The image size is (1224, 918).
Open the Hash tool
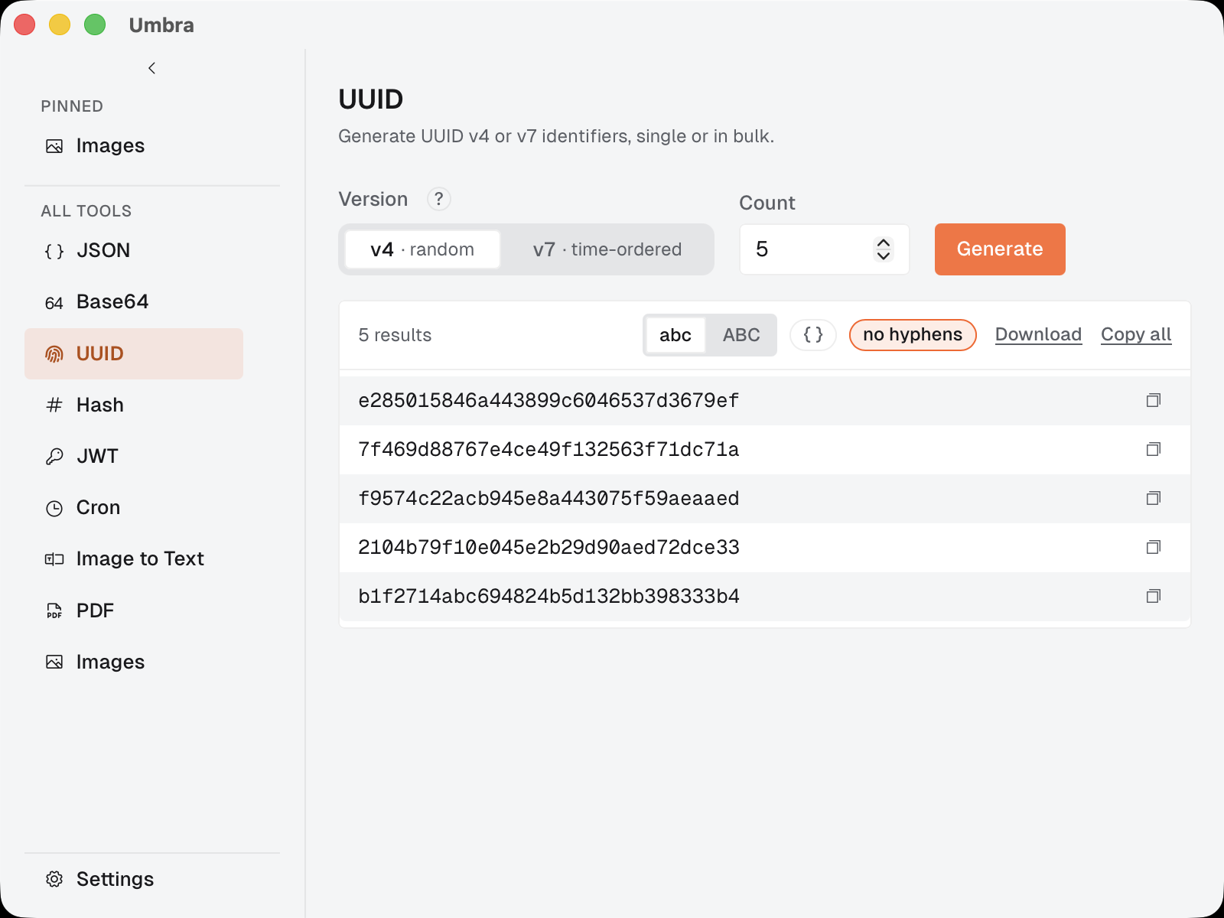[134, 405]
